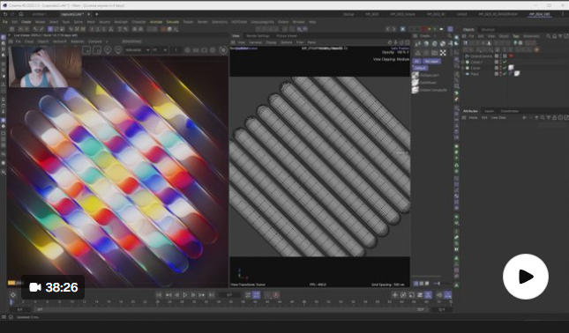Click the white material tag on the Plane row
This screenshot has width=569, height=333.
tap(517, 73)
